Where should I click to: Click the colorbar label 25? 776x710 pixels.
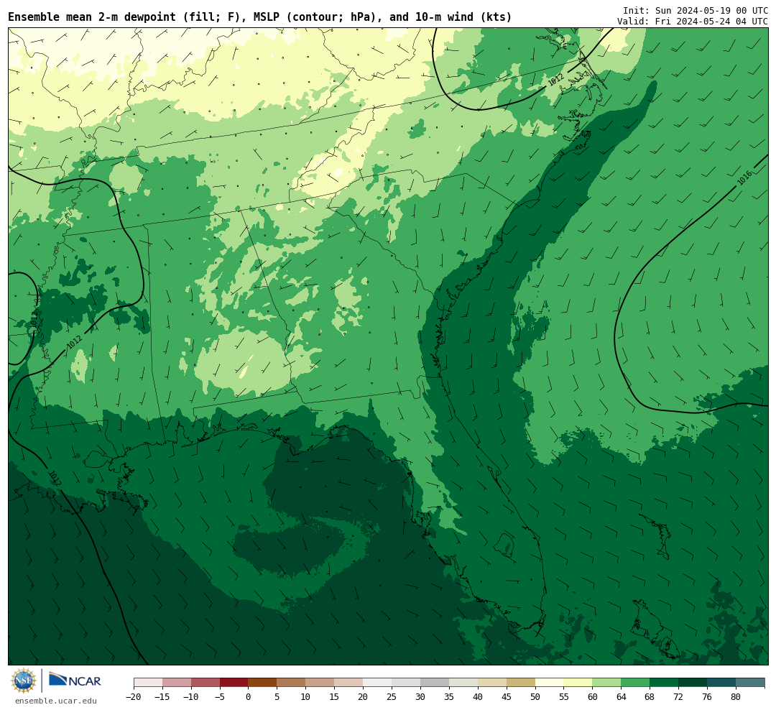(x=392, y=696)
